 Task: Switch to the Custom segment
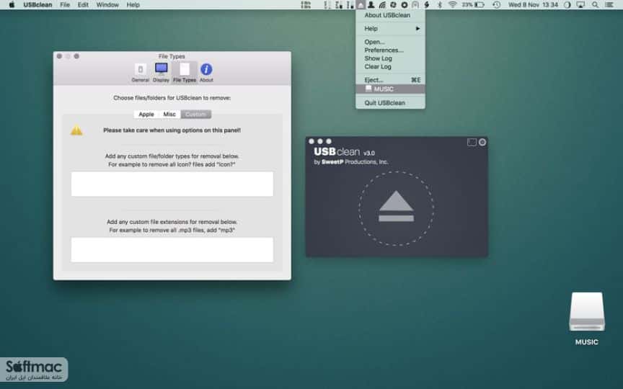click(x=196, y=115)
